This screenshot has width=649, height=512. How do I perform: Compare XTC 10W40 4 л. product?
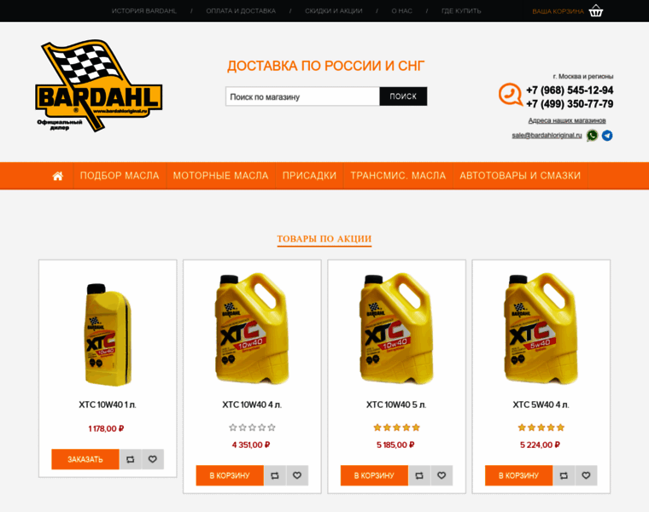tap(275, 475)
